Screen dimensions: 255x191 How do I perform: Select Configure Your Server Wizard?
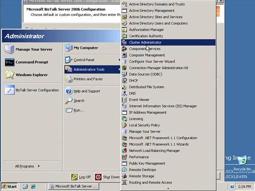click(x=168, y=61)
